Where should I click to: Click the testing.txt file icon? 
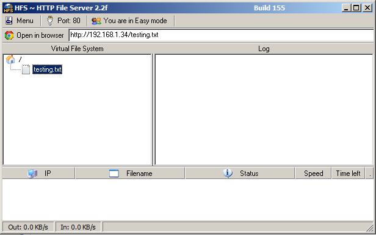26,69
